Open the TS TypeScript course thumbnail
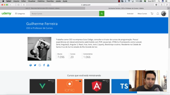The height and width of the screenshot is (95, 170). 120,86
